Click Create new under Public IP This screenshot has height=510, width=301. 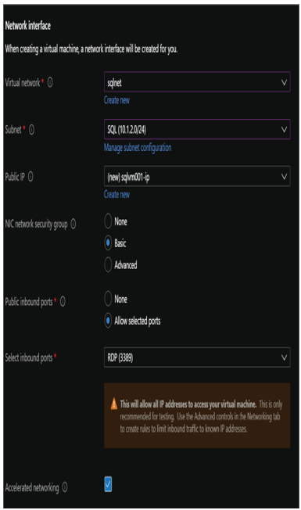(116, 195)
